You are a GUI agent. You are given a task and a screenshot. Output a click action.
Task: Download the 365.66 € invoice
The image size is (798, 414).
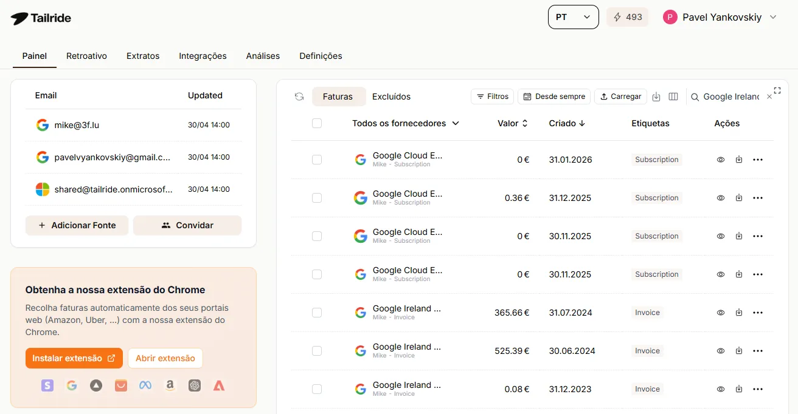tap(739, 313)
